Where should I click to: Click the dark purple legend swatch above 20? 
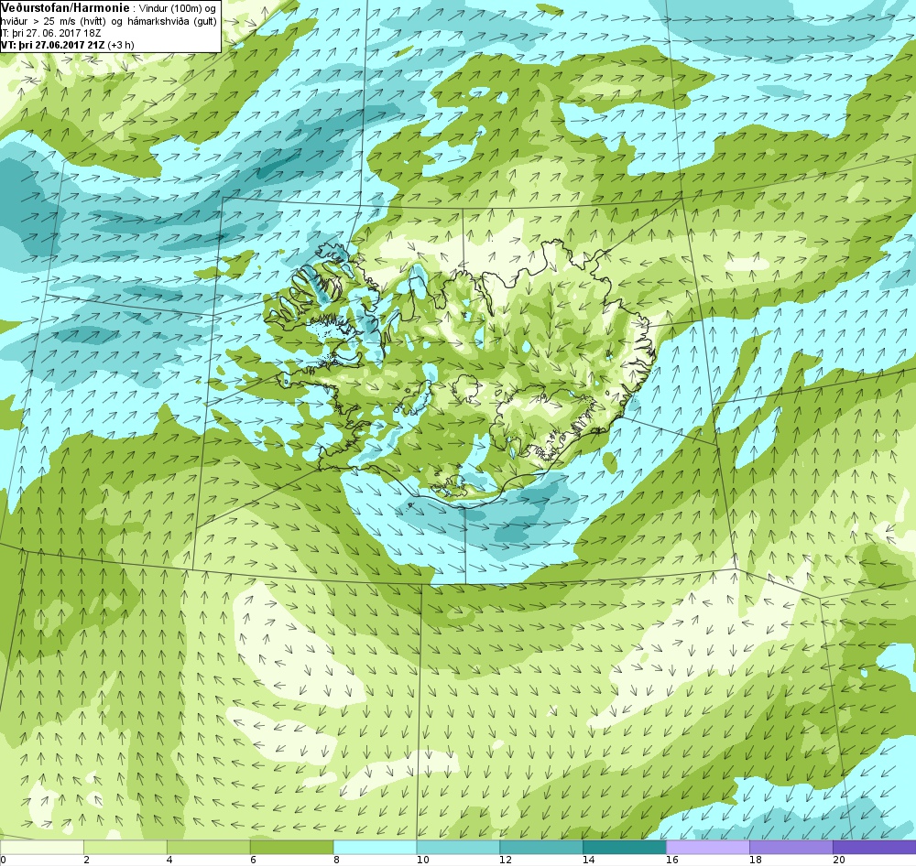click(875, 847)
